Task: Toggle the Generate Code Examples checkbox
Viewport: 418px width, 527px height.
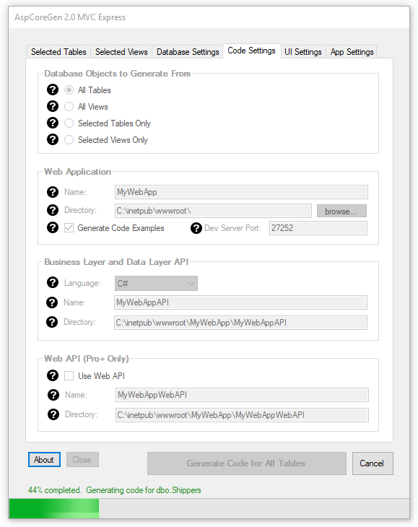Action: (x=69, y=228)
